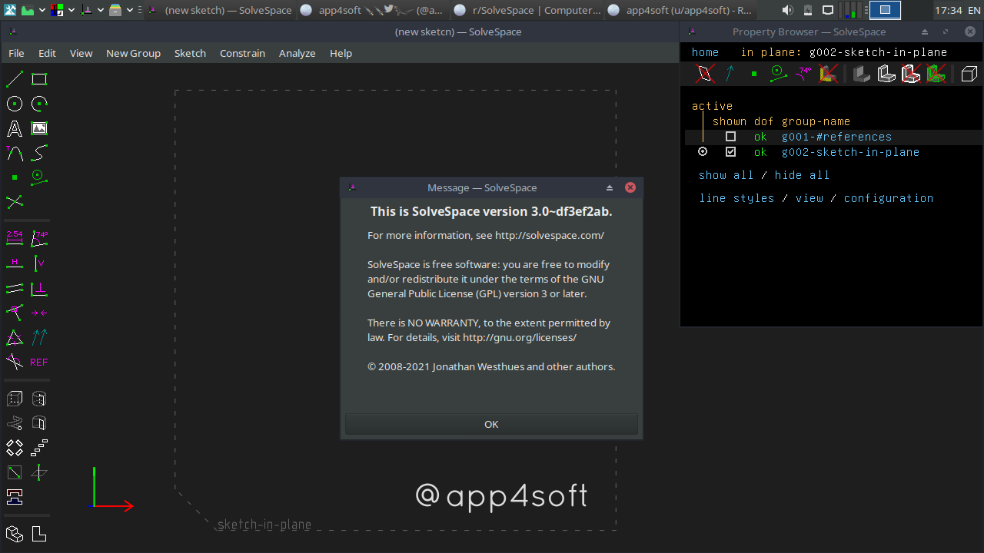Select the Circle tool
The width and height of the screenshot is (984, 553).
coord(14,104)
